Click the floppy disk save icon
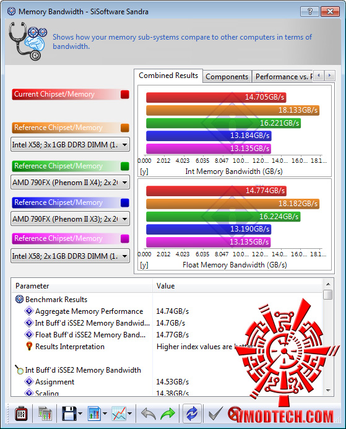The height and width of the screenshot is (429, 346). point(69,414)
